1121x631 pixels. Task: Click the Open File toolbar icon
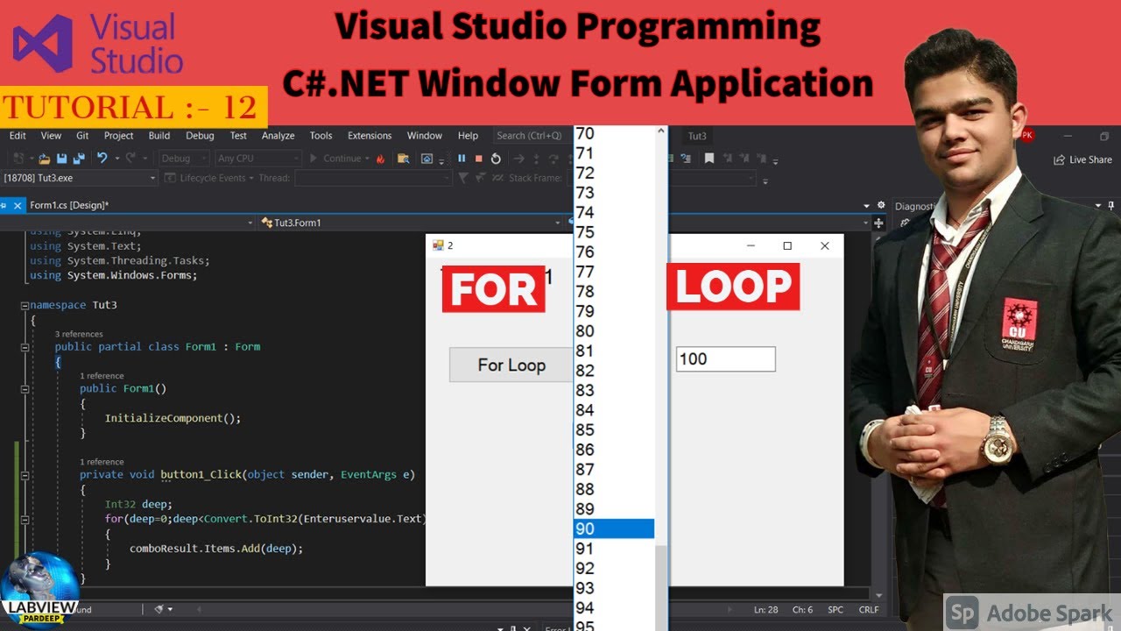[x=44, y=159]
